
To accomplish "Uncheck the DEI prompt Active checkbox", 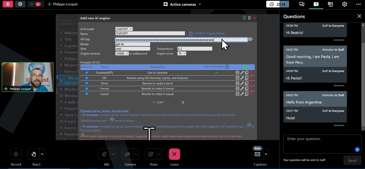I will [x=87, y=78].
